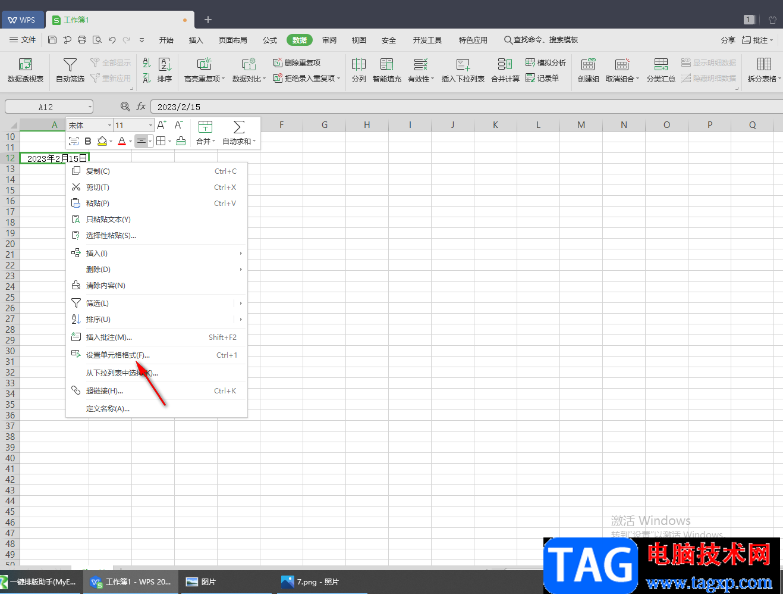Click the 高亮重复项 highlight duplicates icon
Viewport: 783px width, 594px height.
pyautogui.click(x=205, y=64)
